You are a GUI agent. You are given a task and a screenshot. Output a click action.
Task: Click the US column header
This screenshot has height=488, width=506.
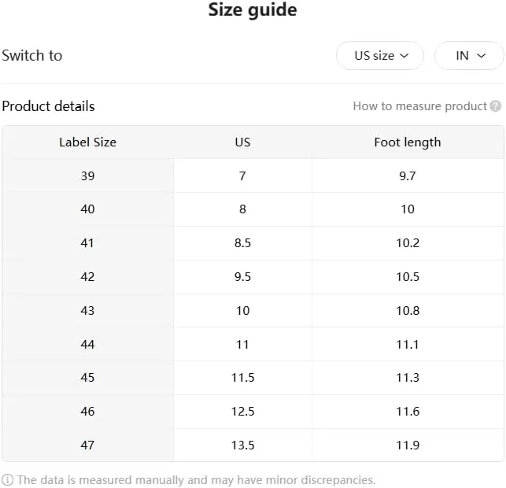point(242,142)
